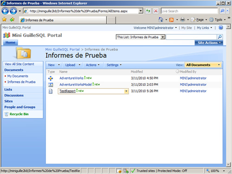Screen dimensions: 232x174
Task: Click the page scrollbar down arrow
Action: coord(228,164)
